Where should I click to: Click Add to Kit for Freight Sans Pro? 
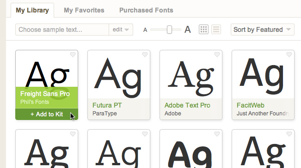(x=47, y=114)
